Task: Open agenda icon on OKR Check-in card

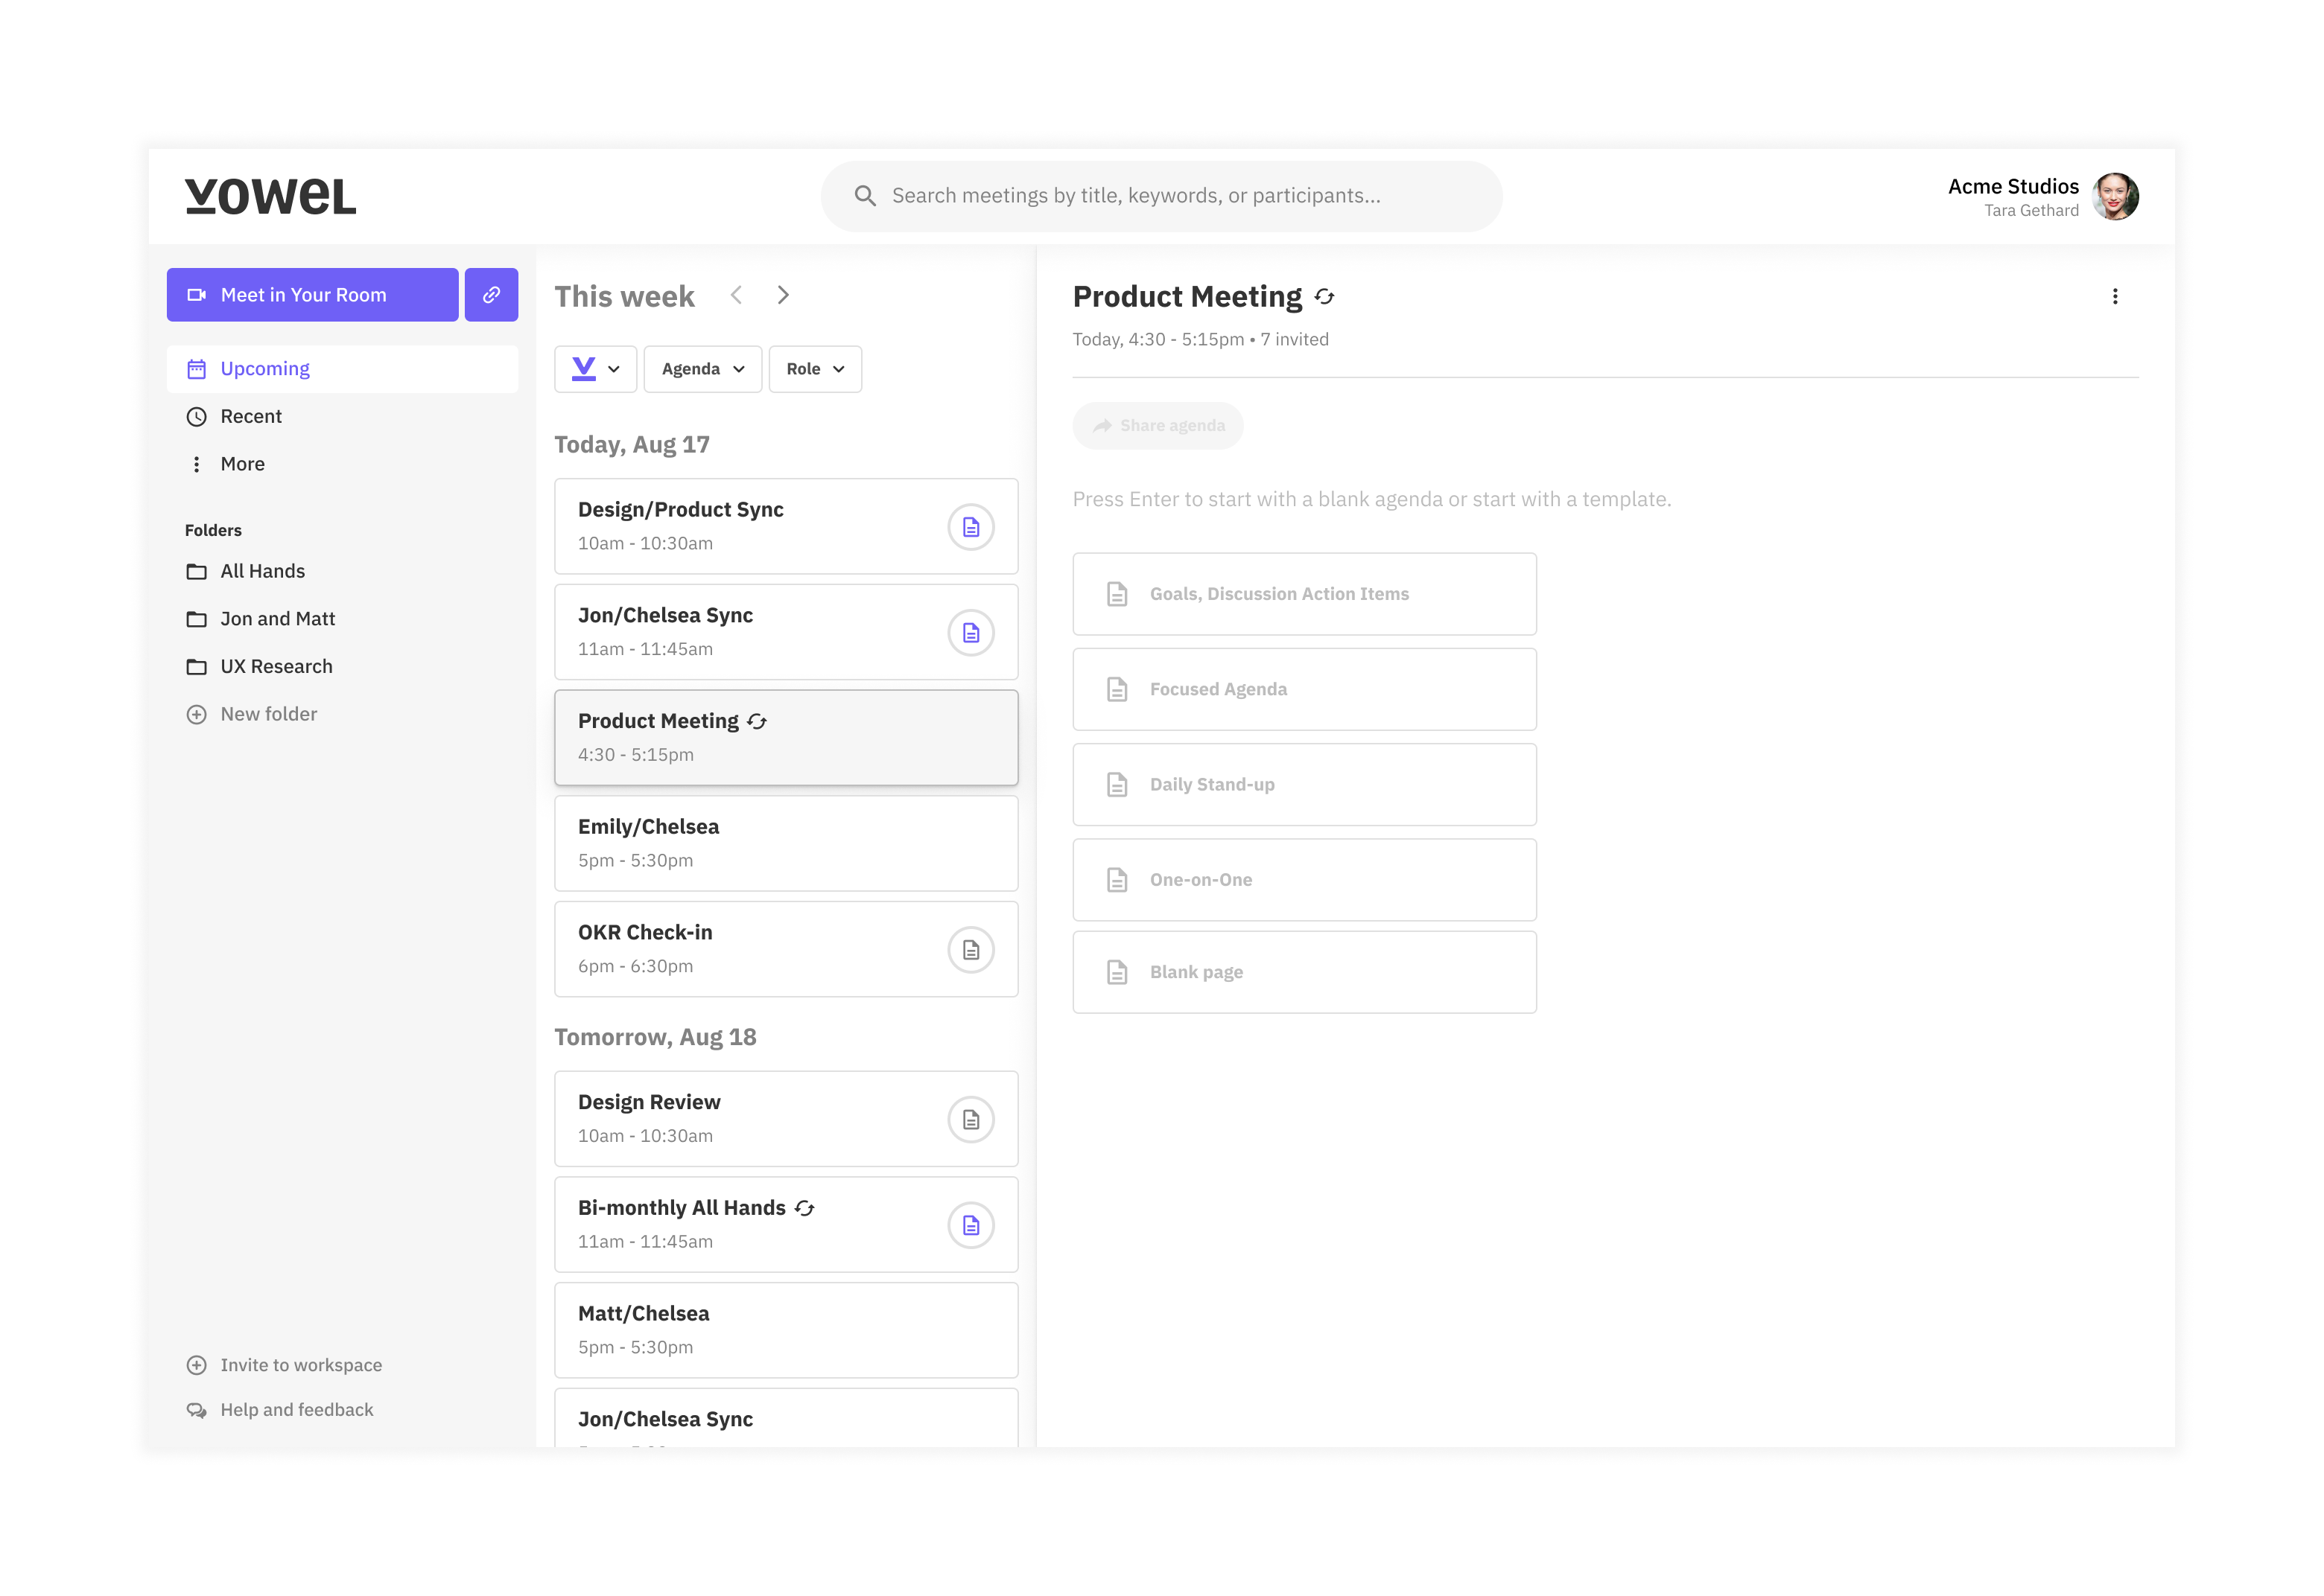Action: (x=971, y=950)
